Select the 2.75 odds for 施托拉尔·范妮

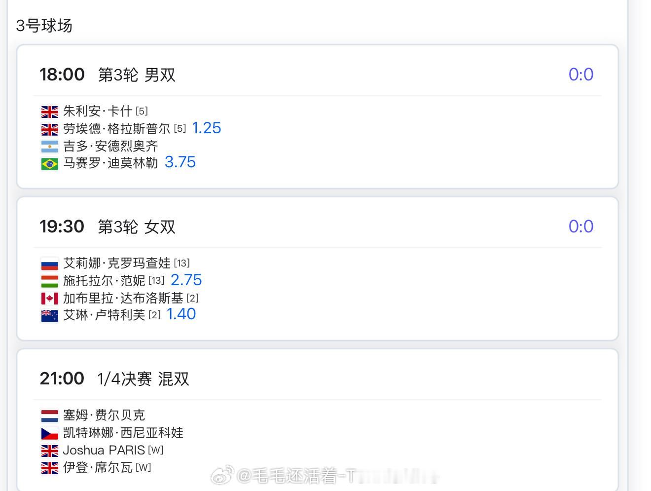186,280
